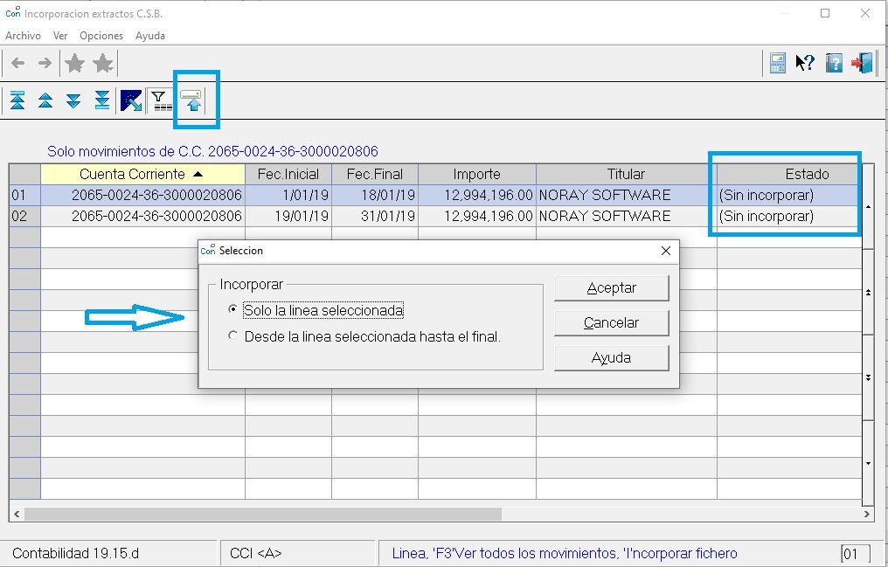Viewport: 888px width, 567px height.
Task: Click the context help pointer icon
Action: tap(805, 63)
